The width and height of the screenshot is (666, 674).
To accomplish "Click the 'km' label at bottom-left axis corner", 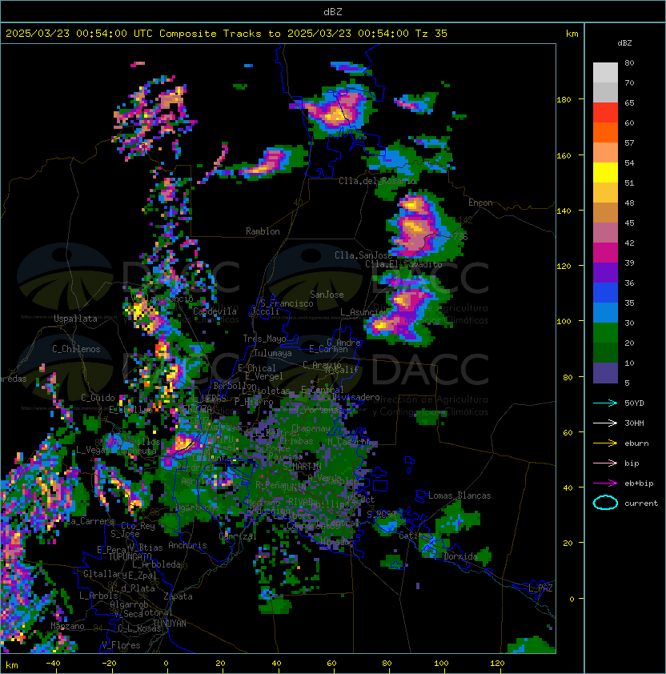I will (x=12, y=665).
